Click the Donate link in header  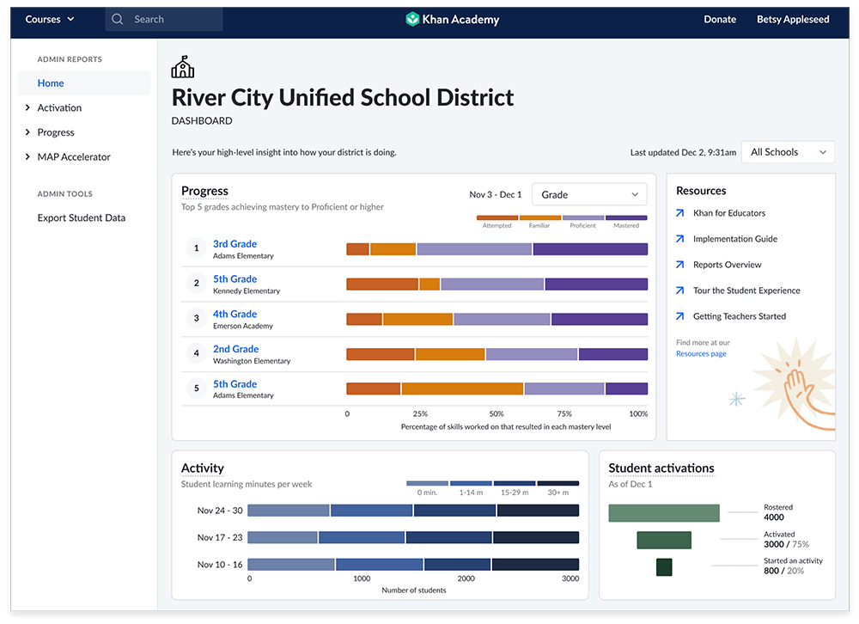pyautogui.click(x=720, y=20)
